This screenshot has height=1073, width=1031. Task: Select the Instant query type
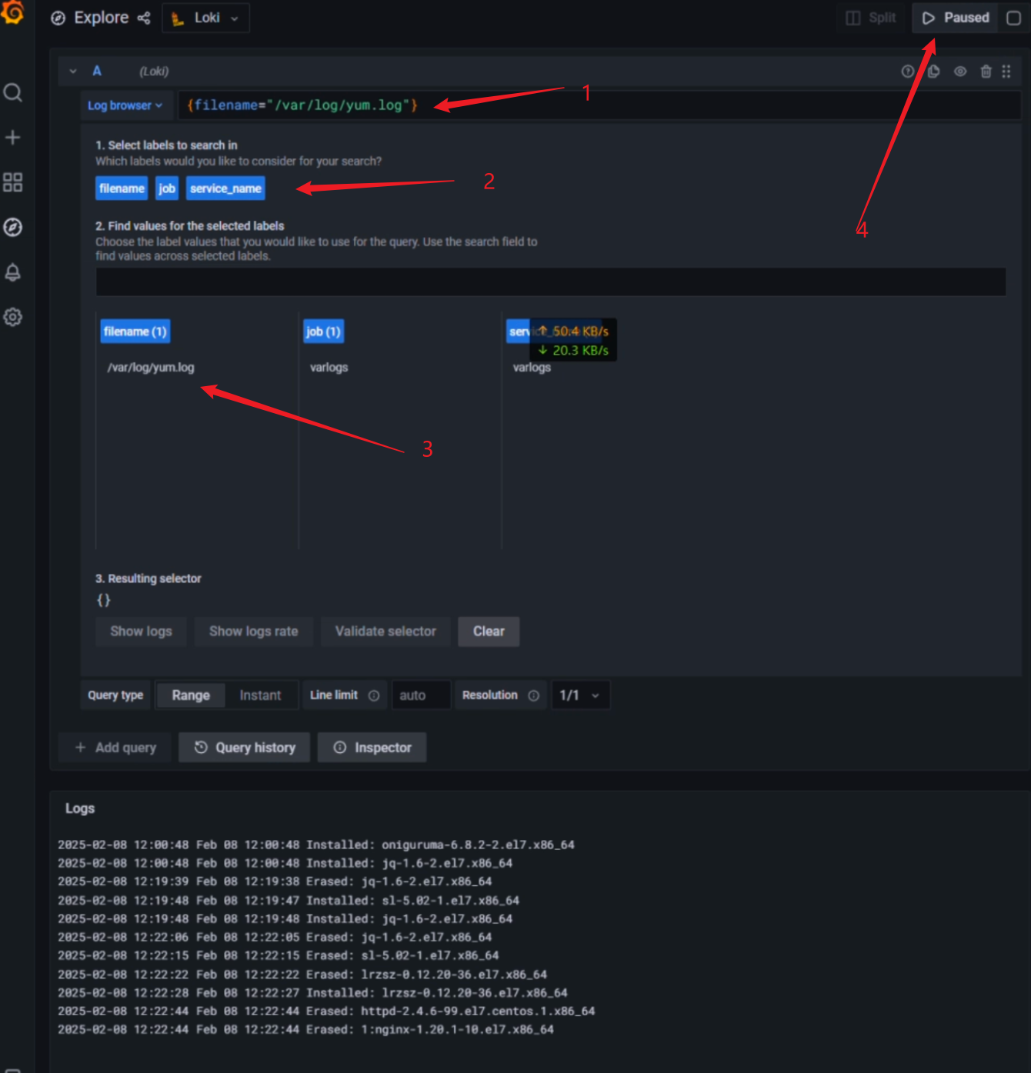tap(260, 695)
